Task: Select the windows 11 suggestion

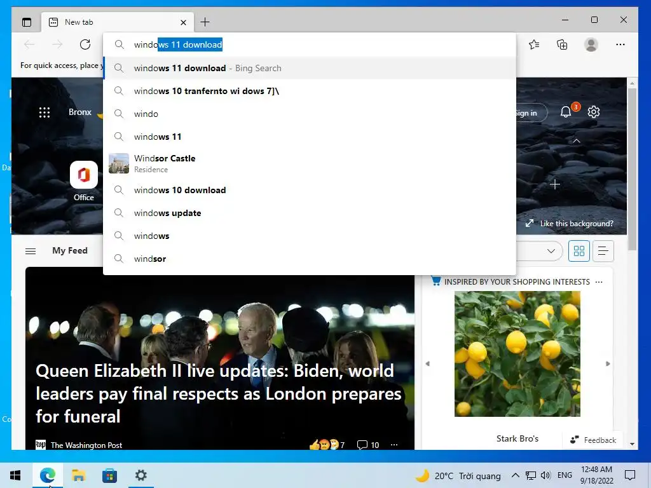Action: [310, 137]
